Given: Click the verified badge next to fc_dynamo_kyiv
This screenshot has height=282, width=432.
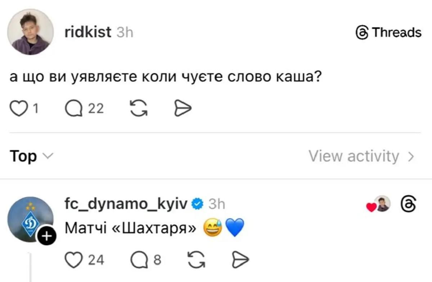Looking at the screenshot, I should [x=197, y=204].
